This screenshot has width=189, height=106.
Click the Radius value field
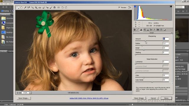pos(166,43)
